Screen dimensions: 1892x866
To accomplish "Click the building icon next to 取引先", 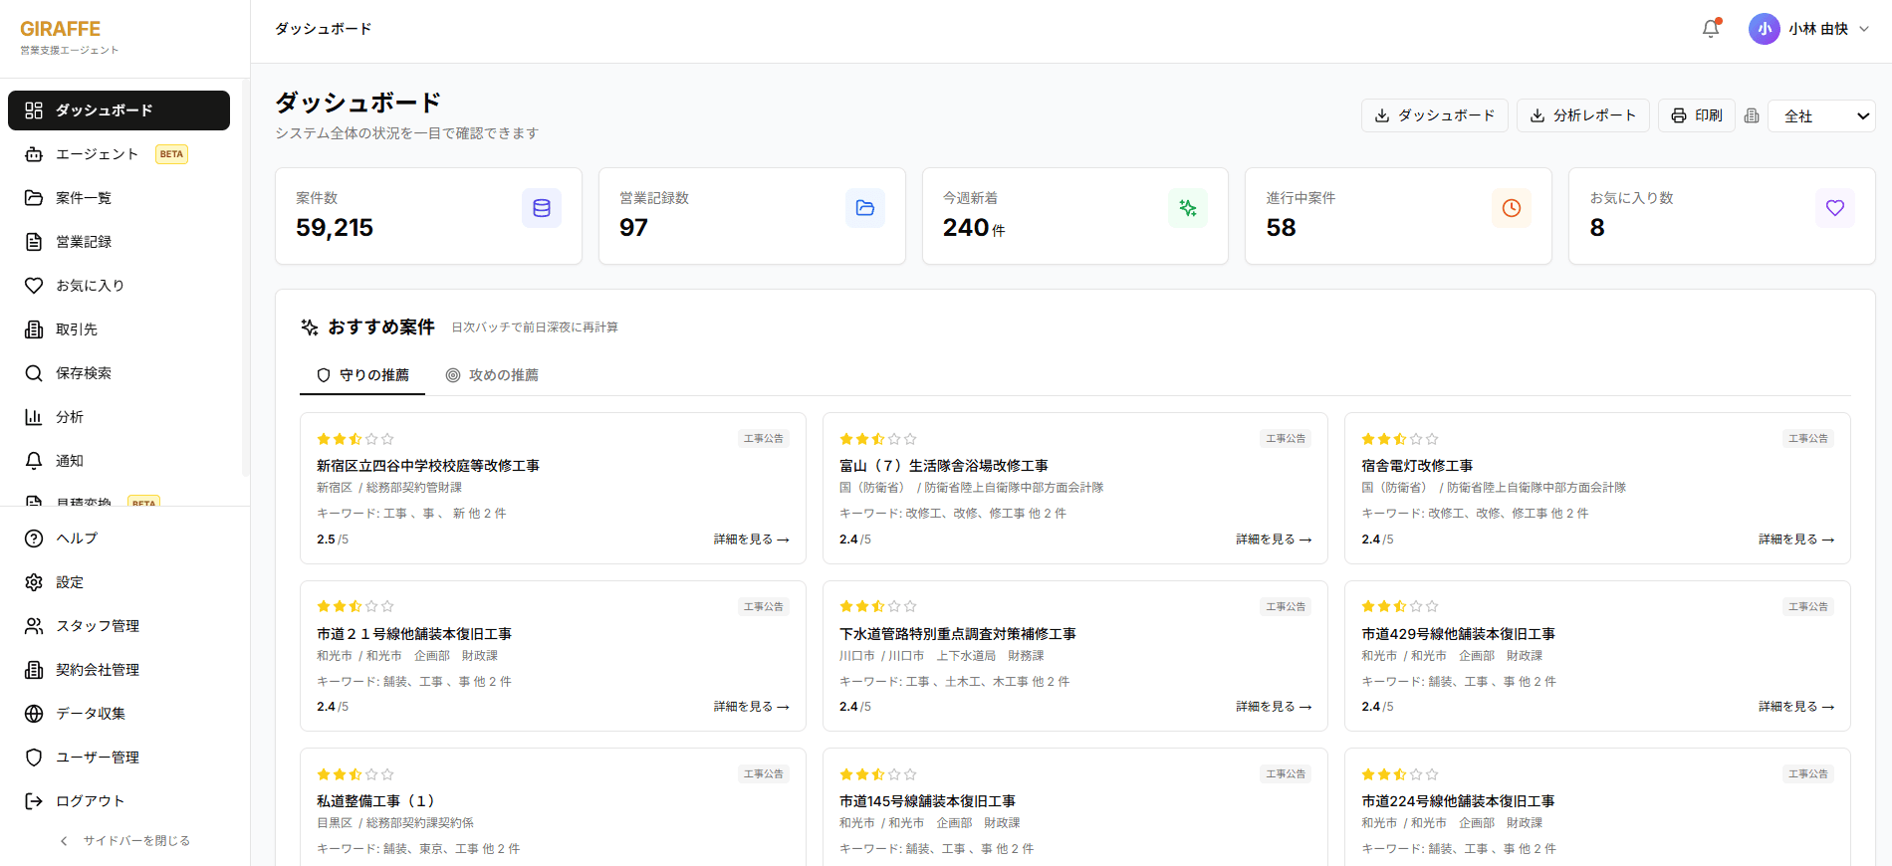I will [34, 329].
